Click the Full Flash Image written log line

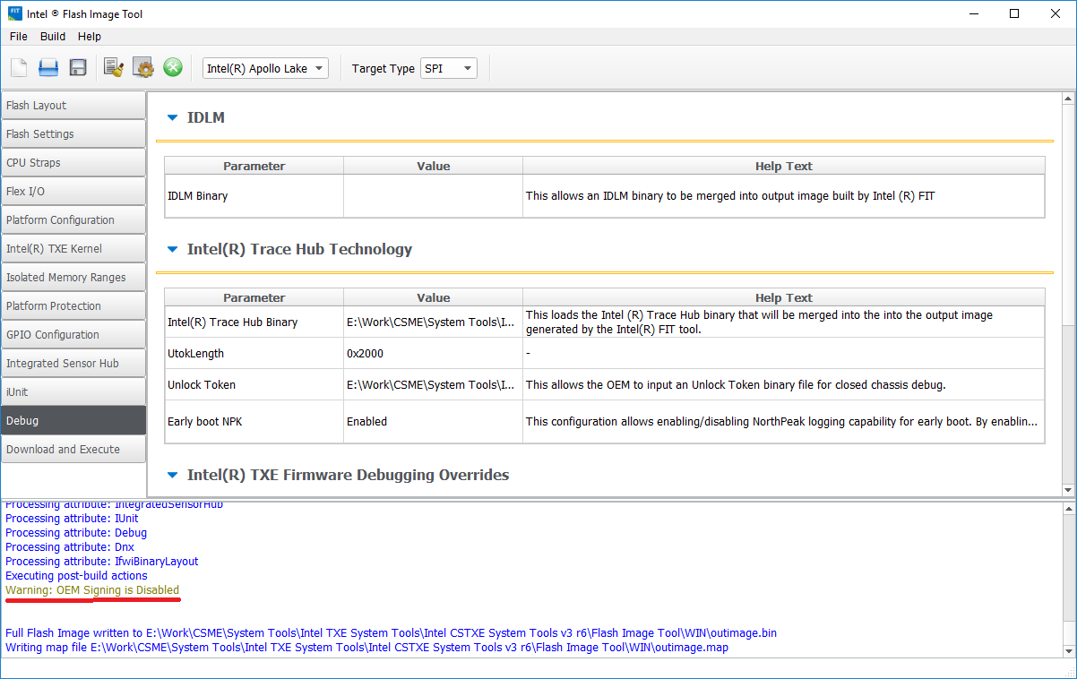coord(391,632)
